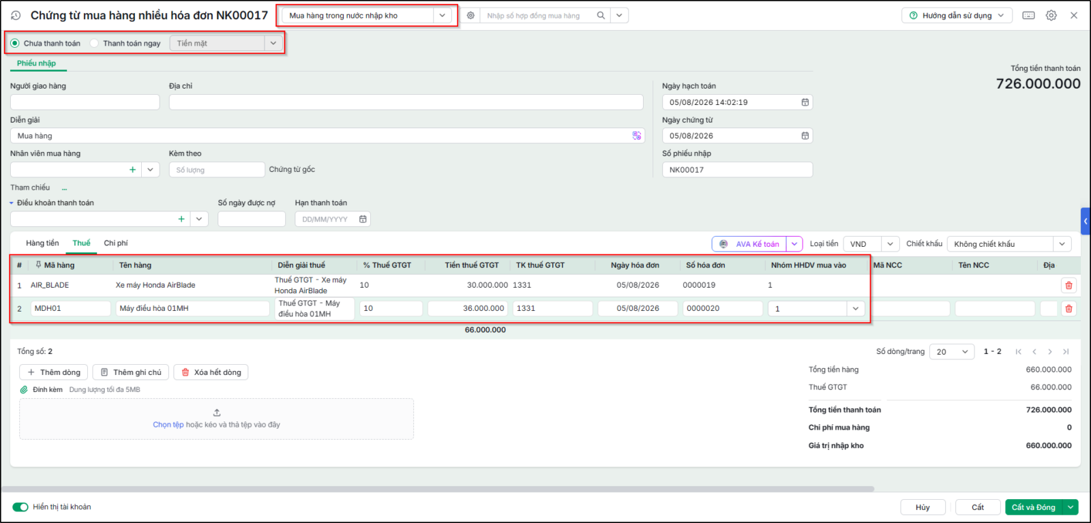Screen dimensions: 1091x523
Task: Click Số ngày được nợ input
Action: 252,219
